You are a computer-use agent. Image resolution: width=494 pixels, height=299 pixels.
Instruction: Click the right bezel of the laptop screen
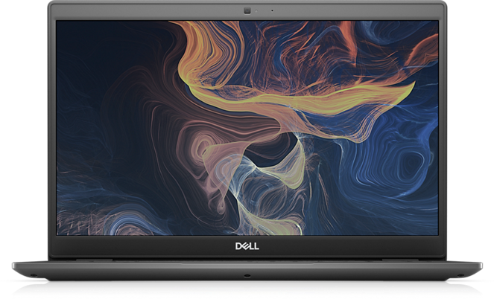[442, 126]
